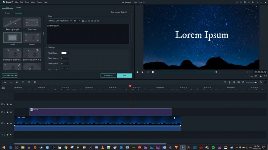Open the File menu
The image size is (268, 150).
point(16,2)
